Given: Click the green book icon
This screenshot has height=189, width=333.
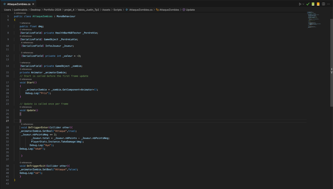Looking at the screenshot, I should click(313, 4).
